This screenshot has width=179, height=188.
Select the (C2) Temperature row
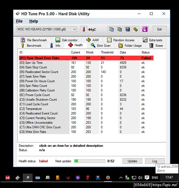(x=86, y=109)
